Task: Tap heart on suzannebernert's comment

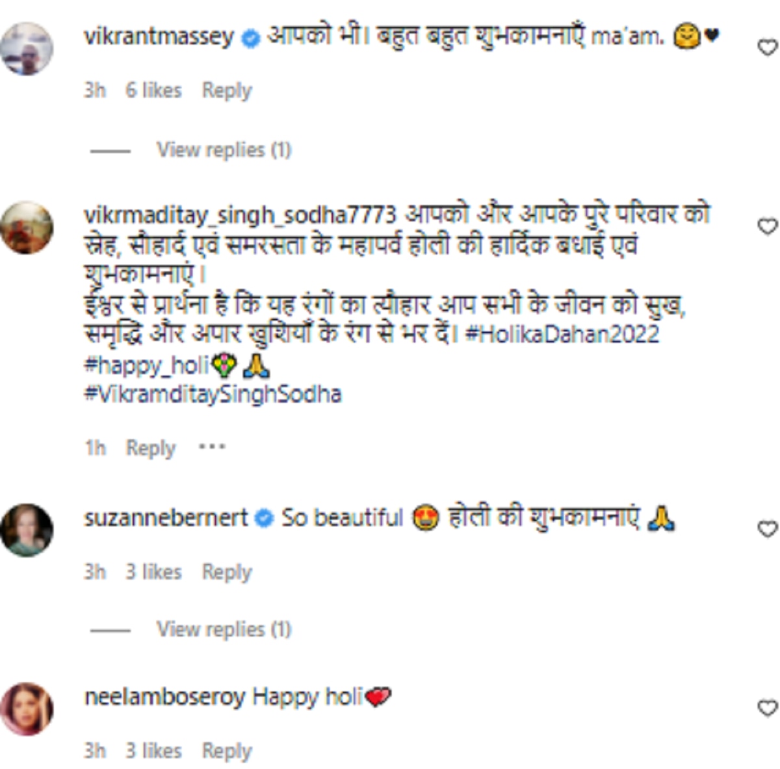Action: [768, 528]
